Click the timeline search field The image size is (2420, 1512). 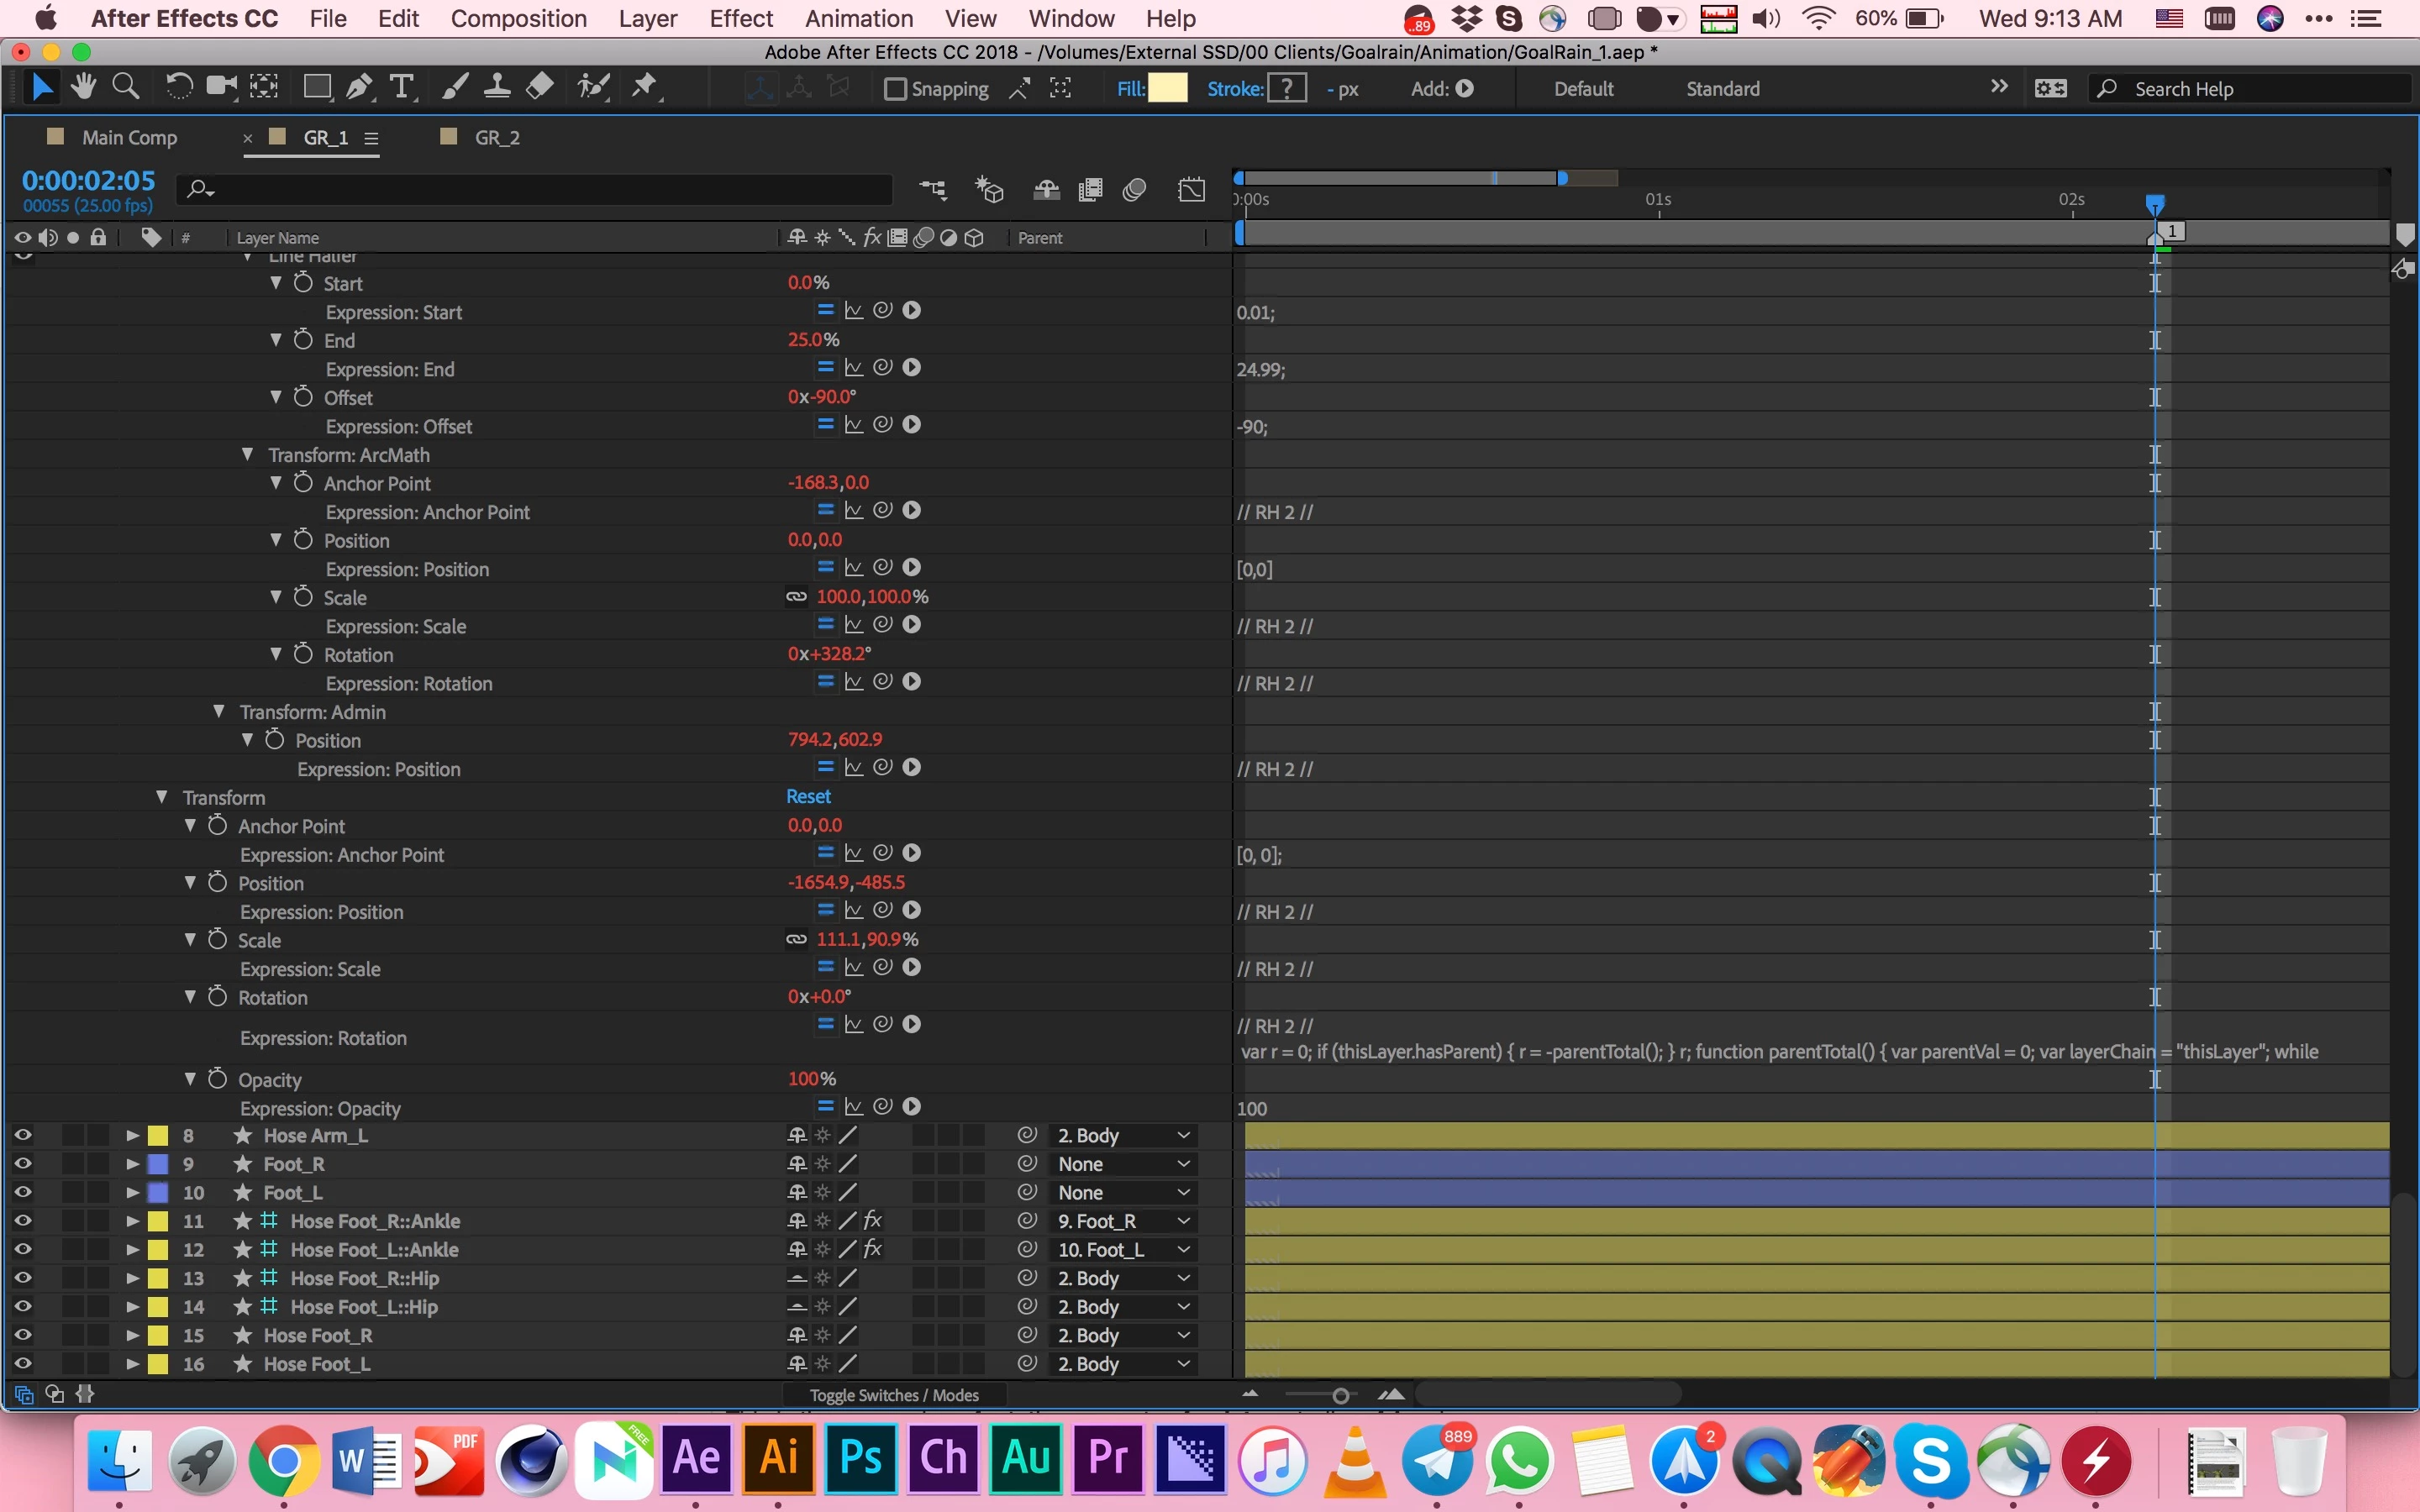[540, 189]
